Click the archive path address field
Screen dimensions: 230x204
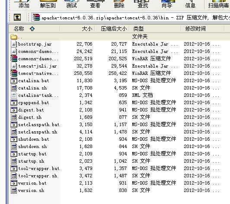[x=131, y=18]
